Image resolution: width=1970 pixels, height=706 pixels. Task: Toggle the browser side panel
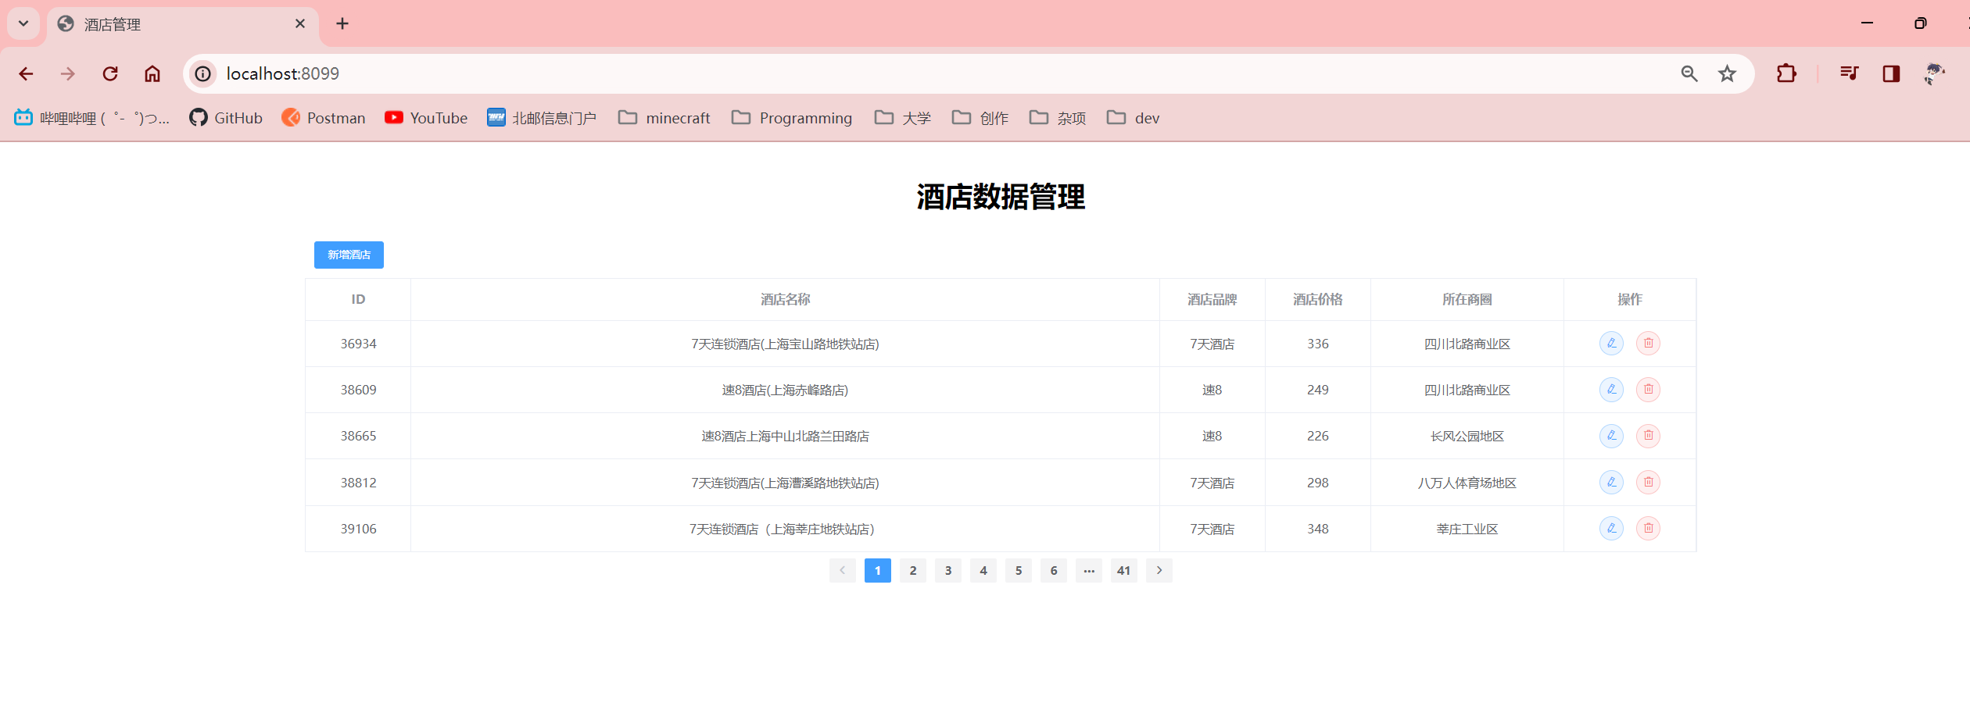tap(1891, 73)
